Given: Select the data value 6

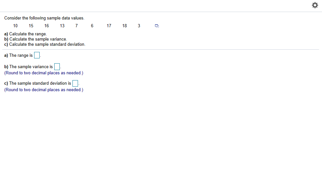Looking at the screenshot, I should (x=92, y=26).
